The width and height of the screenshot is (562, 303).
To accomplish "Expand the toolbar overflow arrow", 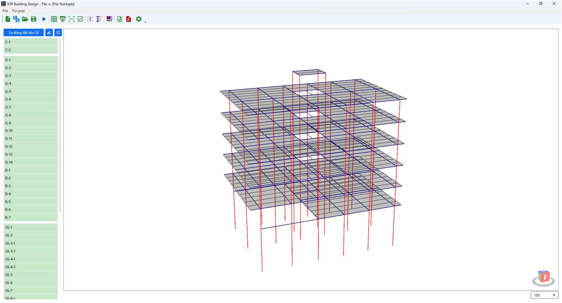I will (x=145, y=22).
